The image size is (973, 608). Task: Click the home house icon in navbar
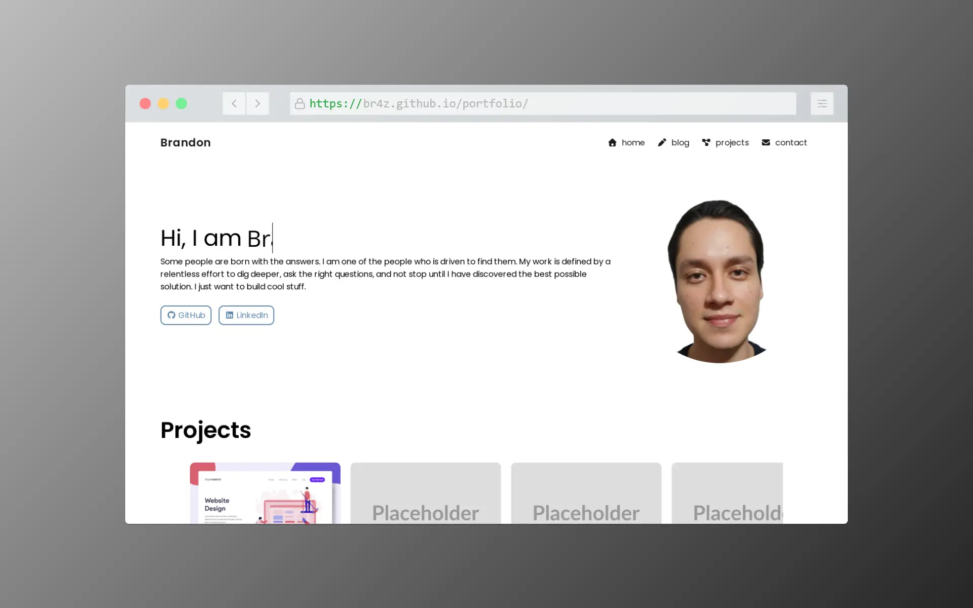coord(612,143)
